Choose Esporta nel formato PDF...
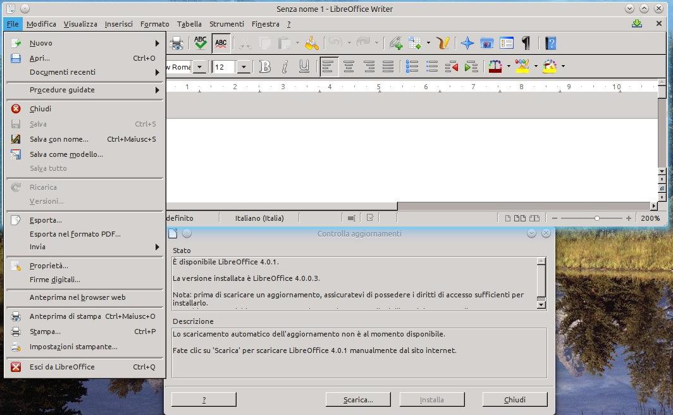The height and width of the screenshot is (415, 673). [x=84, y=234]
